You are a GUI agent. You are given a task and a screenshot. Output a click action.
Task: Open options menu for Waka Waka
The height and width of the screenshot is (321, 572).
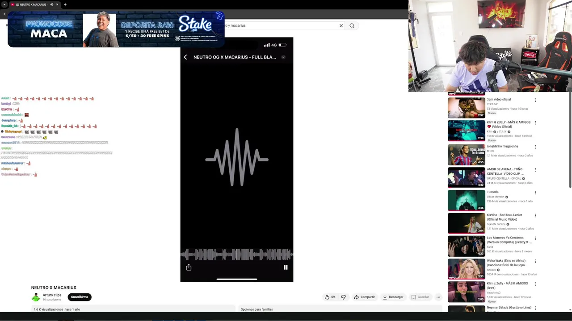[536, 261]
